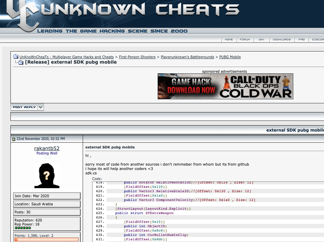Click the 'Code:' label above code box
The width and height of the screenshot is (324, 242).
(x=97, y=179)
